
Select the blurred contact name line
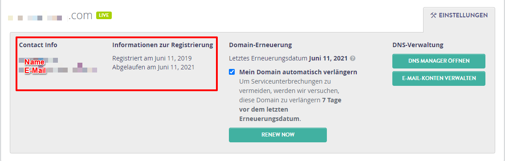point(38,61)
